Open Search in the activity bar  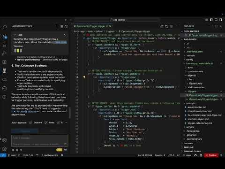tap(5, 27)
